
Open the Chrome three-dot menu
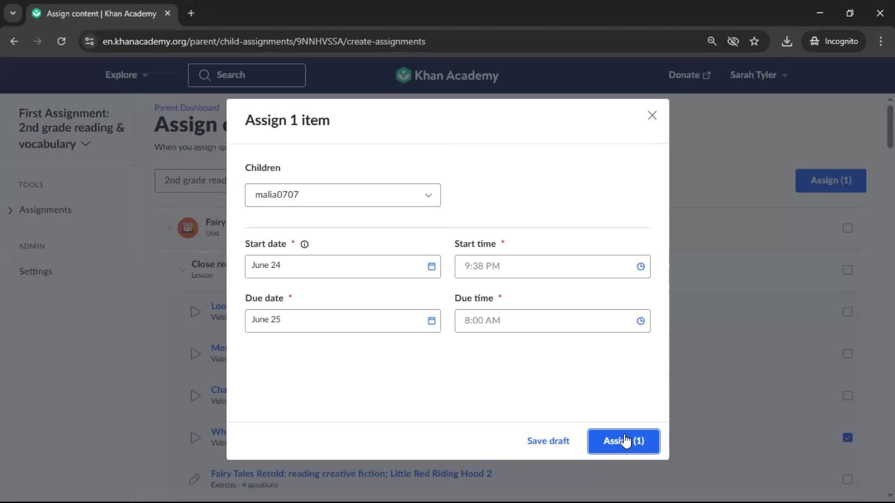[881, 41]
